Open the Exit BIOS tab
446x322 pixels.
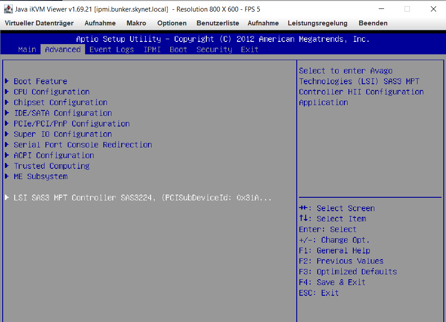coord(250,49)
